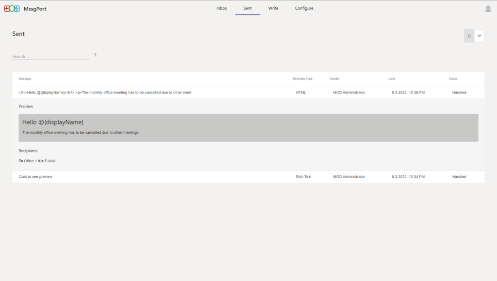Click the 12:34 PM message date
497x281 pixels.
pyautogui.click(x=408, y=177)
